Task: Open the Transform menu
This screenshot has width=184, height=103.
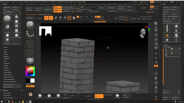Action: [x=135, y=4]
